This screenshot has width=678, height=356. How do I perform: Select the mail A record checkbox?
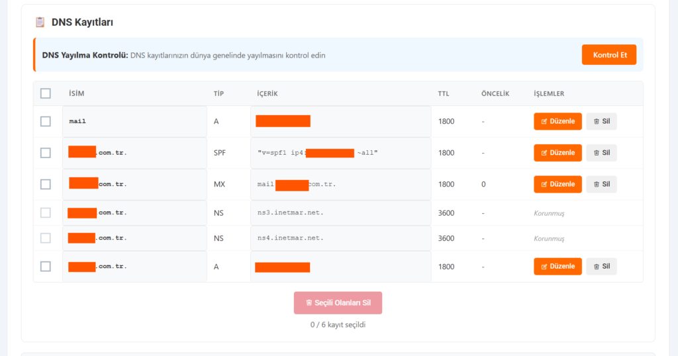46,121
